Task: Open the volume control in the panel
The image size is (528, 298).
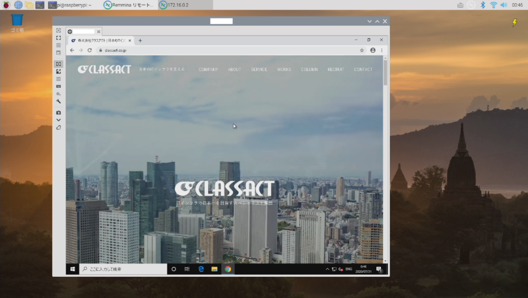Action: click(x=504, y=5)
